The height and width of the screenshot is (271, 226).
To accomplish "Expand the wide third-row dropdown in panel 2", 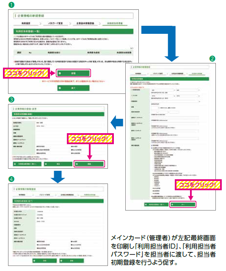I will [x=176, y=101].
